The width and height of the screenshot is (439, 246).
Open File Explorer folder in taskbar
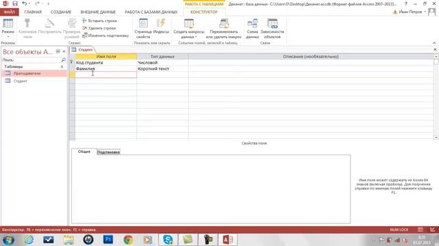(x=69, y=240)
